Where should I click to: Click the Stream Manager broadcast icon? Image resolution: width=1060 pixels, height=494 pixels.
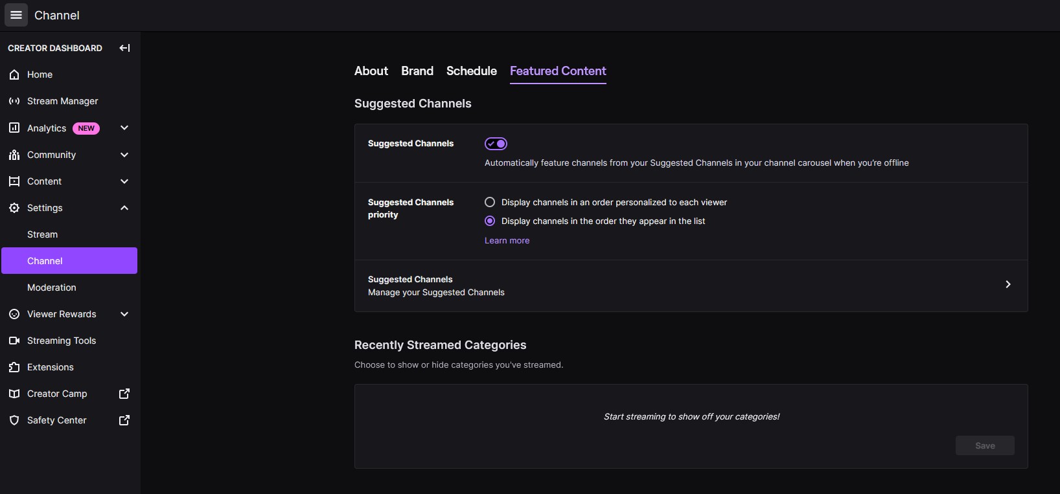coord(14,102)
